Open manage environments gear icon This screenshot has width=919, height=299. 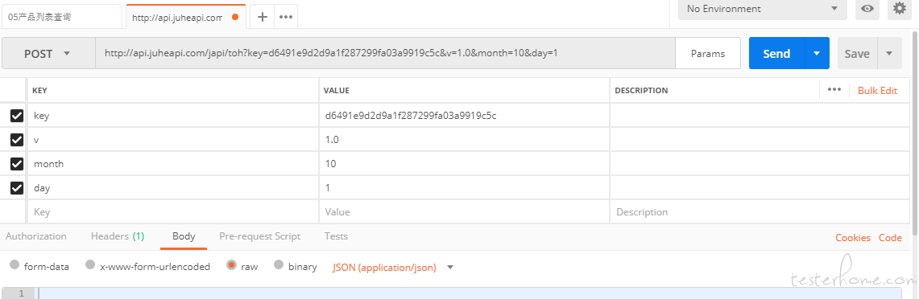tap(899, 8)
